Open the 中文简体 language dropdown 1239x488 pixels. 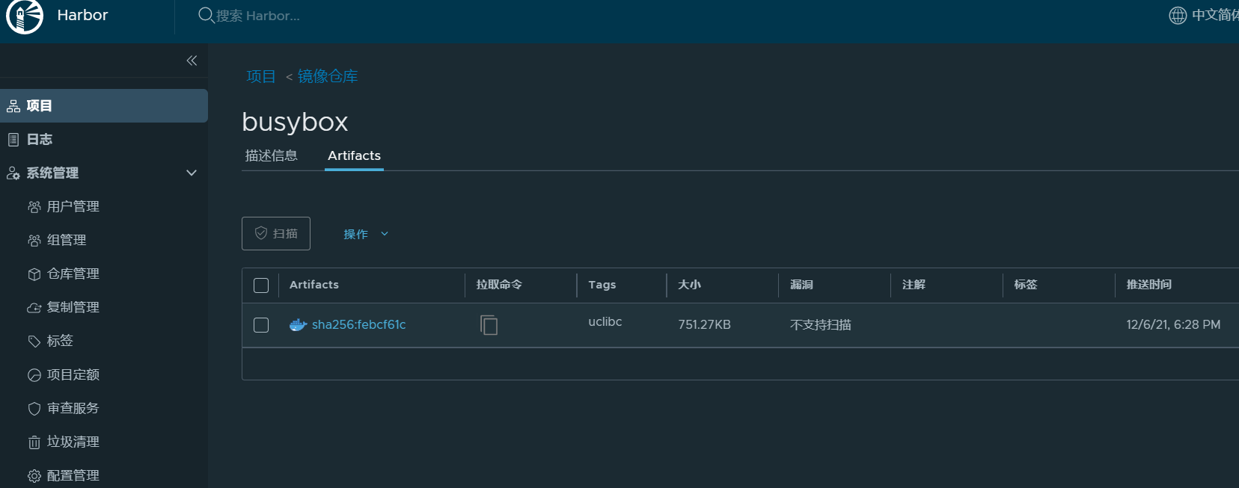click(1204, 15)
